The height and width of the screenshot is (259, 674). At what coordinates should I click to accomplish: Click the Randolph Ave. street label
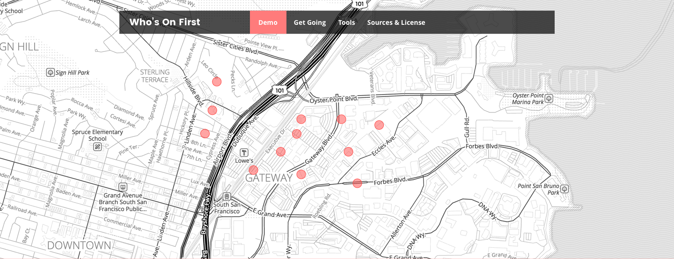pos(262,62)
